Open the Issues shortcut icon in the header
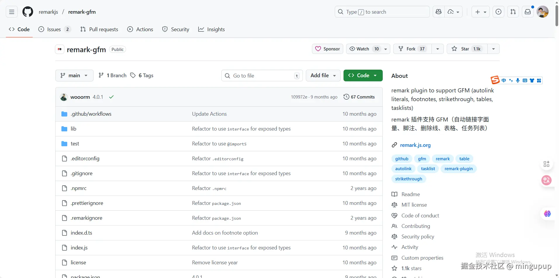The image size is (559, 278). tap(498, 12)
